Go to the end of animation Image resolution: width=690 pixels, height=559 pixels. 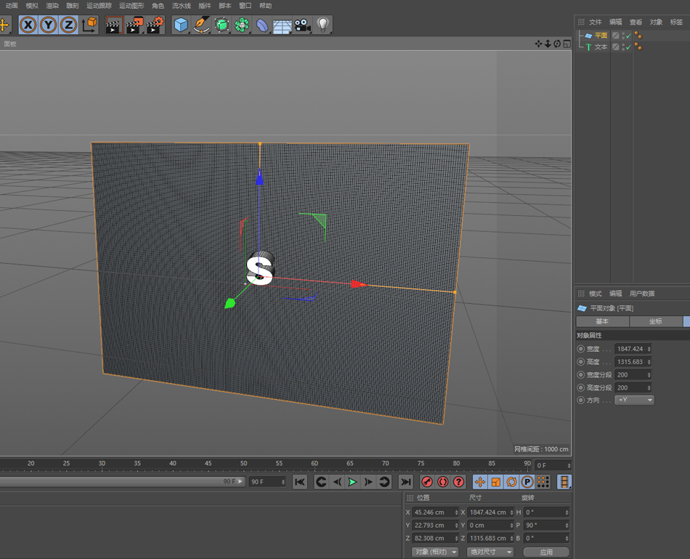click(x=406, y=482)
